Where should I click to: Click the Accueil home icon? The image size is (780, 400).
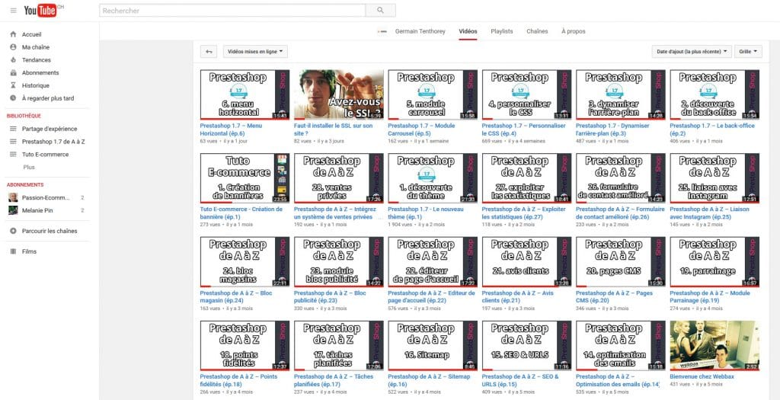click(x=13, y=34)
